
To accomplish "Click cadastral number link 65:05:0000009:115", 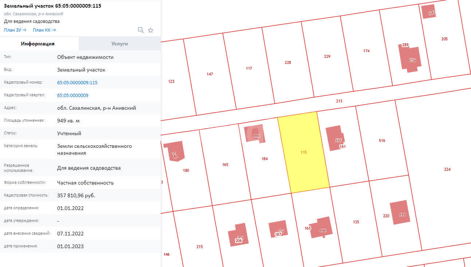I will tap(77, 82).
